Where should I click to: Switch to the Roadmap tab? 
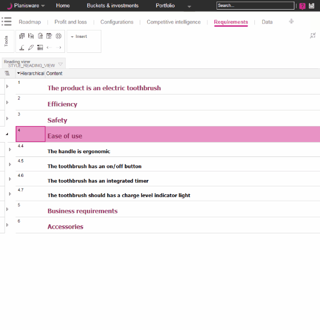(x=30, y=22)
